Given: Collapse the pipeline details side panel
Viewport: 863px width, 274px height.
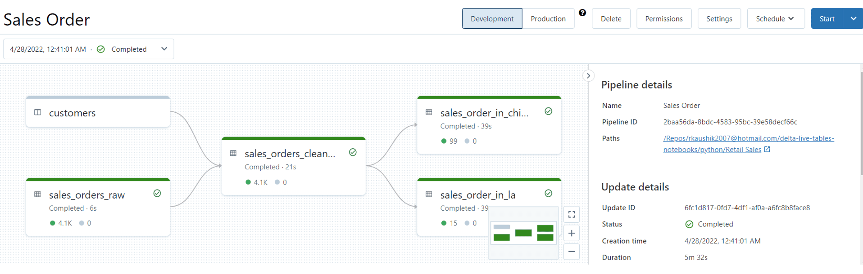Looking at the screenshot, I should pos(588,76).
